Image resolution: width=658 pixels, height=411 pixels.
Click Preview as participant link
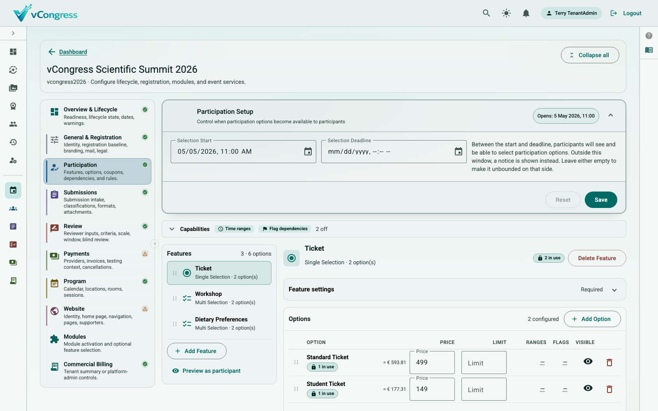(x=206, y=371)
